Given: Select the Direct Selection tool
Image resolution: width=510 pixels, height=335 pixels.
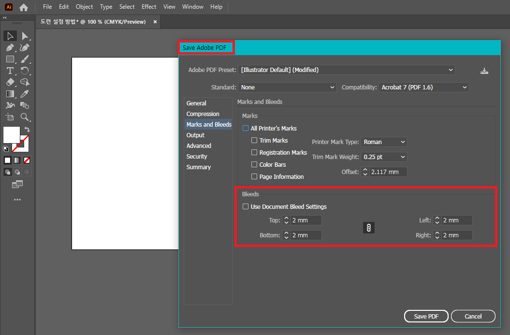Looking at the screenshot, I should [x=25, y=36].
